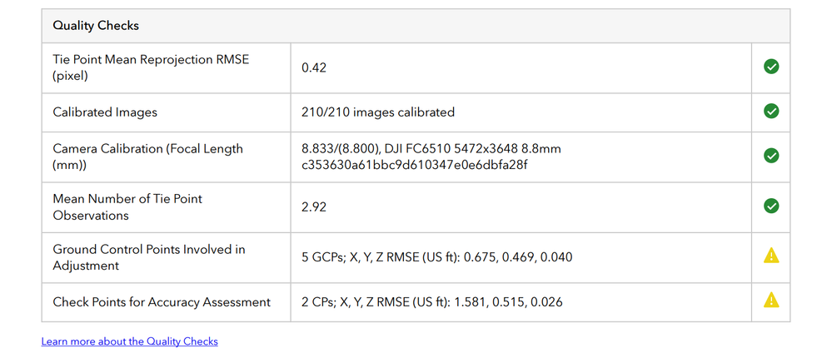Click the 5 GCPs RMSE value text

pos(436,257)
